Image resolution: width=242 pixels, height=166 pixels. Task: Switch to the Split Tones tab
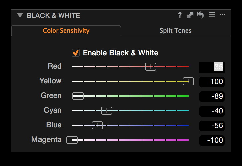(x=176, y=31)
